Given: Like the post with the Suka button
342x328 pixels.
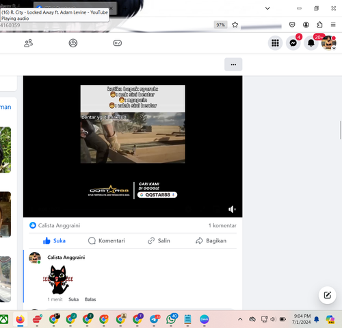Looking at the screenshot, I should tap(54, 241).
